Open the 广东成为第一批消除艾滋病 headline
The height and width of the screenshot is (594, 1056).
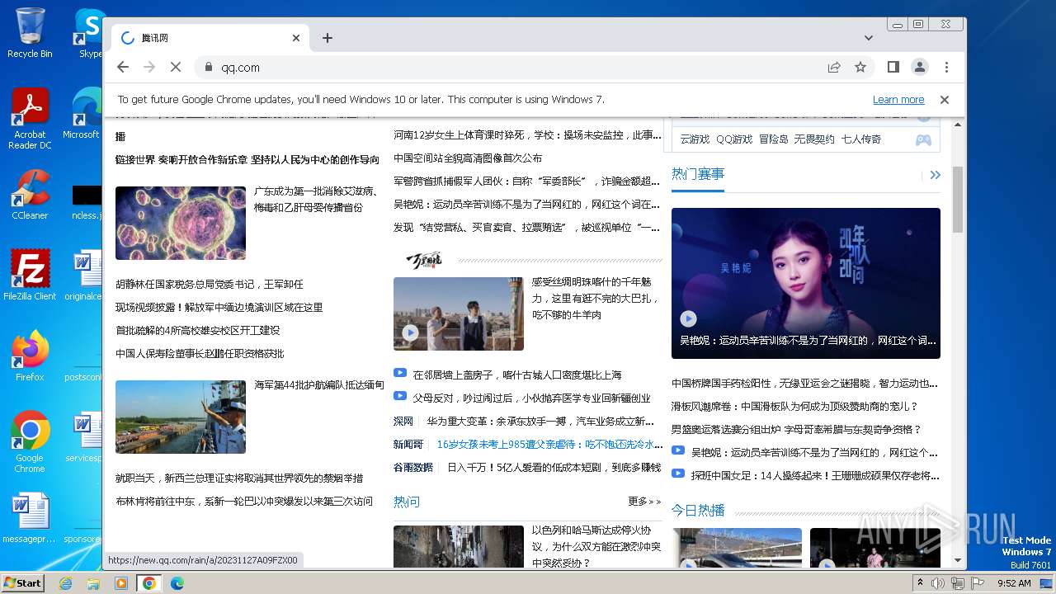(x=316, y=200)
